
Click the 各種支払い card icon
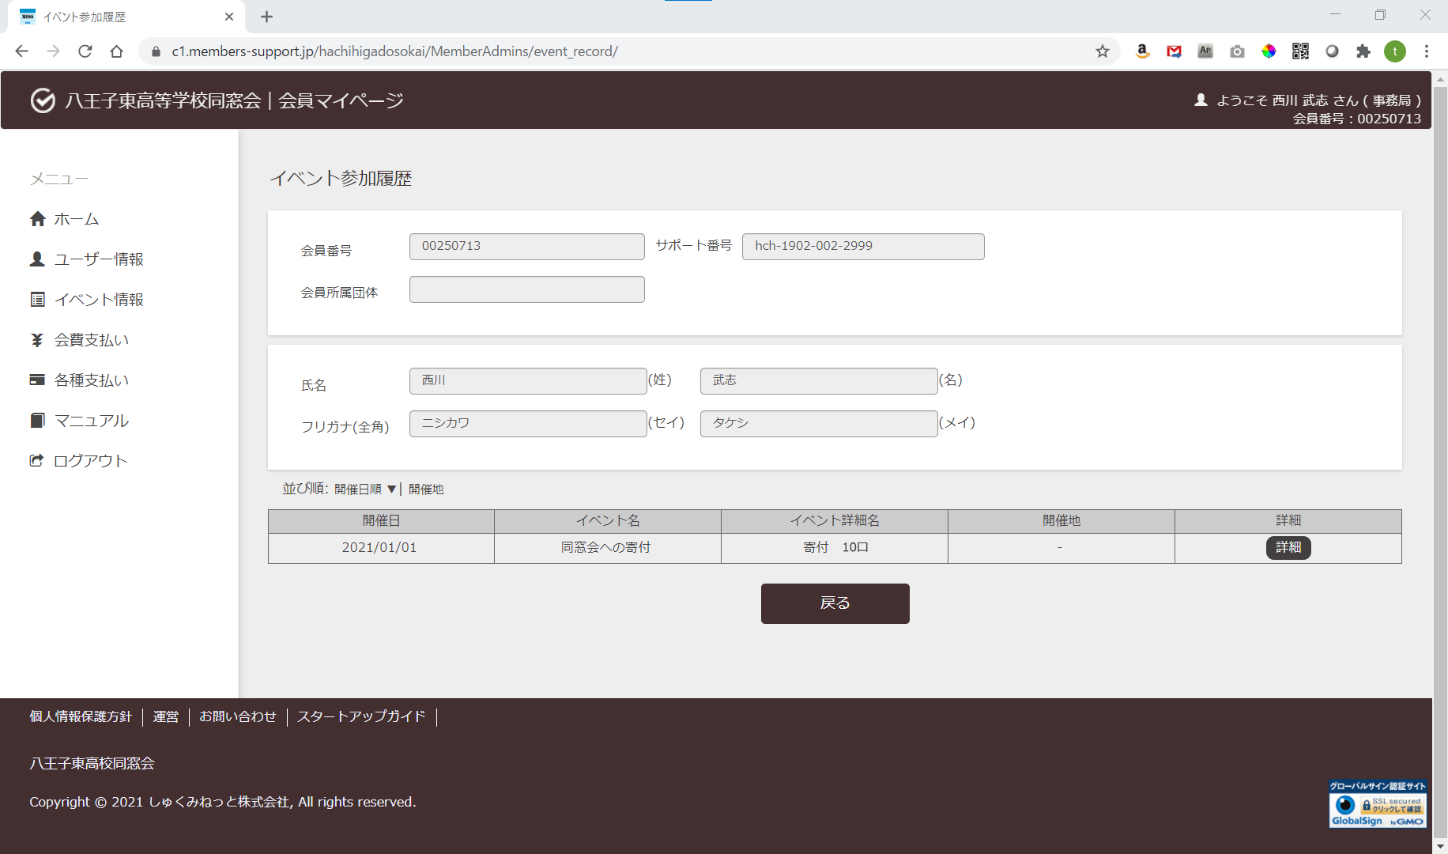[x=37, y=380]
